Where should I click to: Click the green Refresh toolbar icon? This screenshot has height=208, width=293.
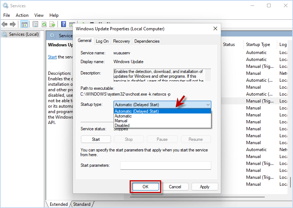click(x=44, y=24)
